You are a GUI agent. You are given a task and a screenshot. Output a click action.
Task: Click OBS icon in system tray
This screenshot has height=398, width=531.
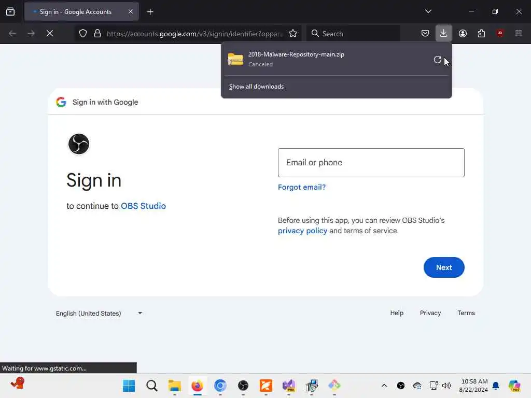click(x=401, y=386)
